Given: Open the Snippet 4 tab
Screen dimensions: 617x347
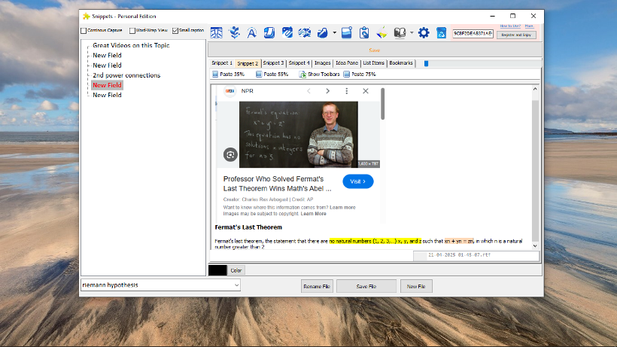Looking at the screenshot, I should coord(299,63).
